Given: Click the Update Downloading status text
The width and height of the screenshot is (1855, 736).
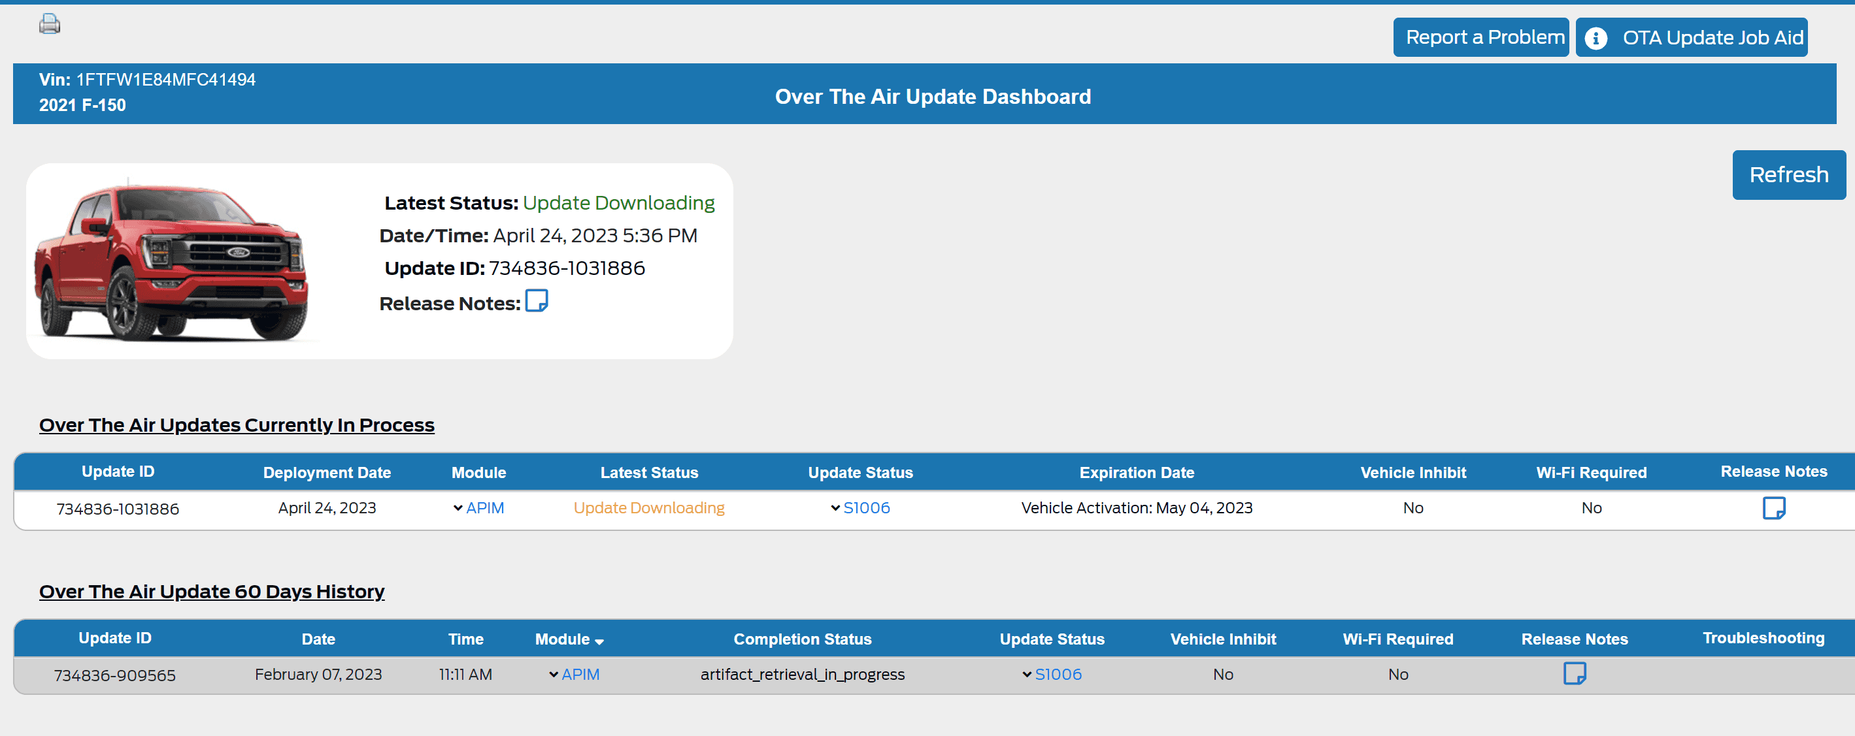Looking at the screenshot, I should [x=649, y=507].
